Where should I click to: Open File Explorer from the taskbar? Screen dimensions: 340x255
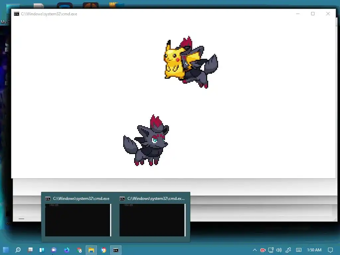click(91, 250)
